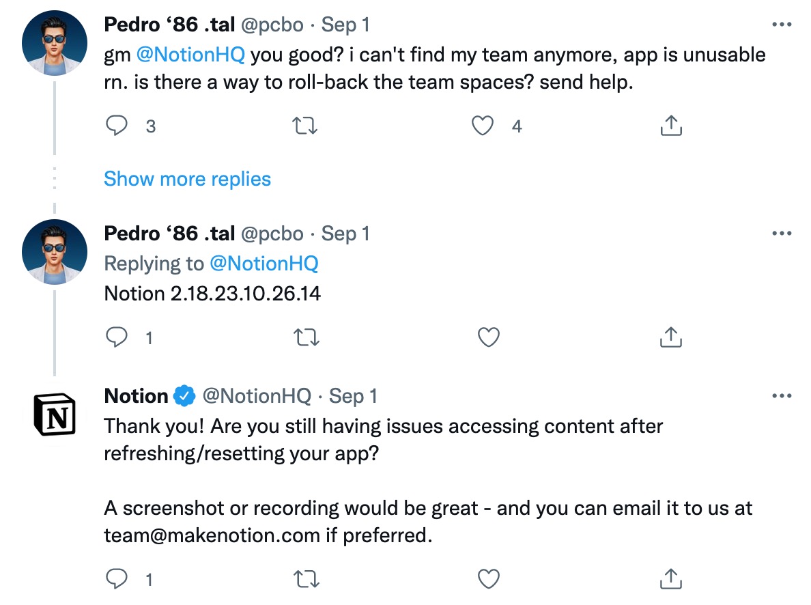Screen dimensions: 811x605
Task: Share the Notion version number tweet
Action: point(671,337)
